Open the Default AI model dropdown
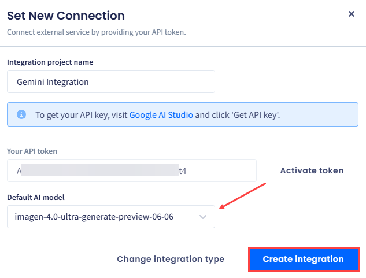The image size is (366, 278). coord(111,217)
